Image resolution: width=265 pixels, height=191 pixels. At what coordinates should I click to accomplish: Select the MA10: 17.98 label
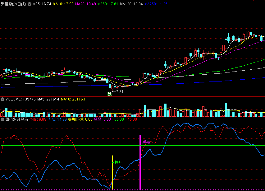tap(63, 4)
